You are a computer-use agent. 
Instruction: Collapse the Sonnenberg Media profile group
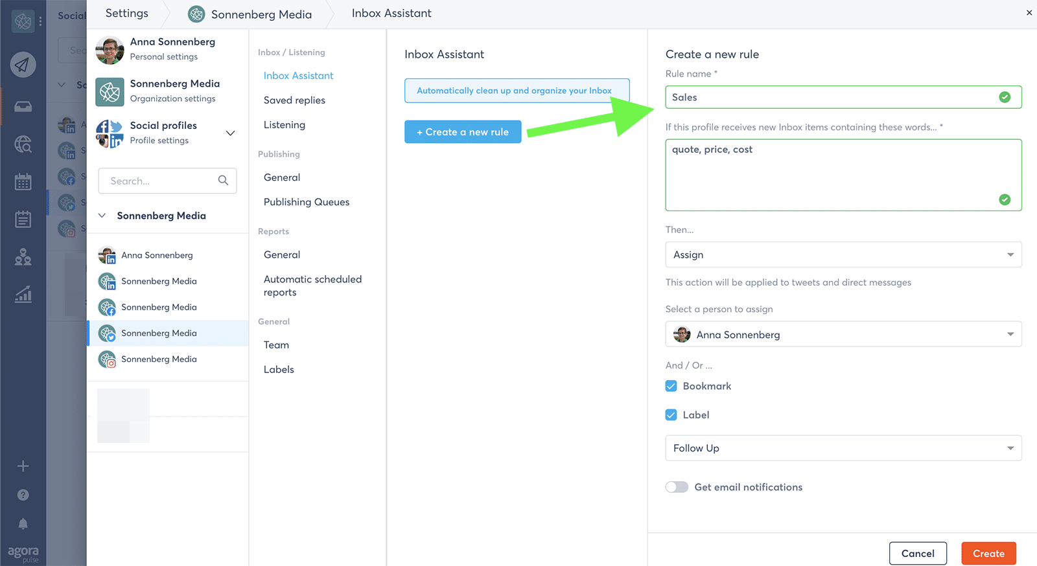(x=102, y=216)
